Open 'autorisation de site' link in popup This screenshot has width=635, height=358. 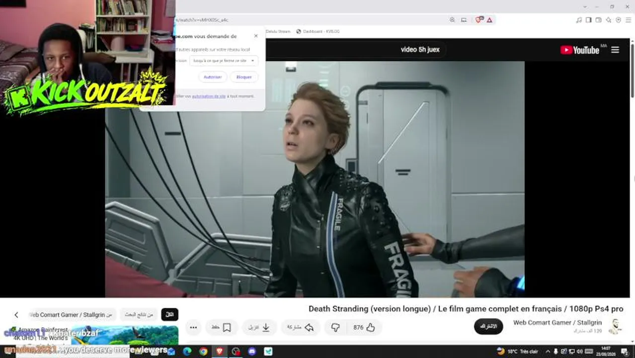tap(209, 96)
